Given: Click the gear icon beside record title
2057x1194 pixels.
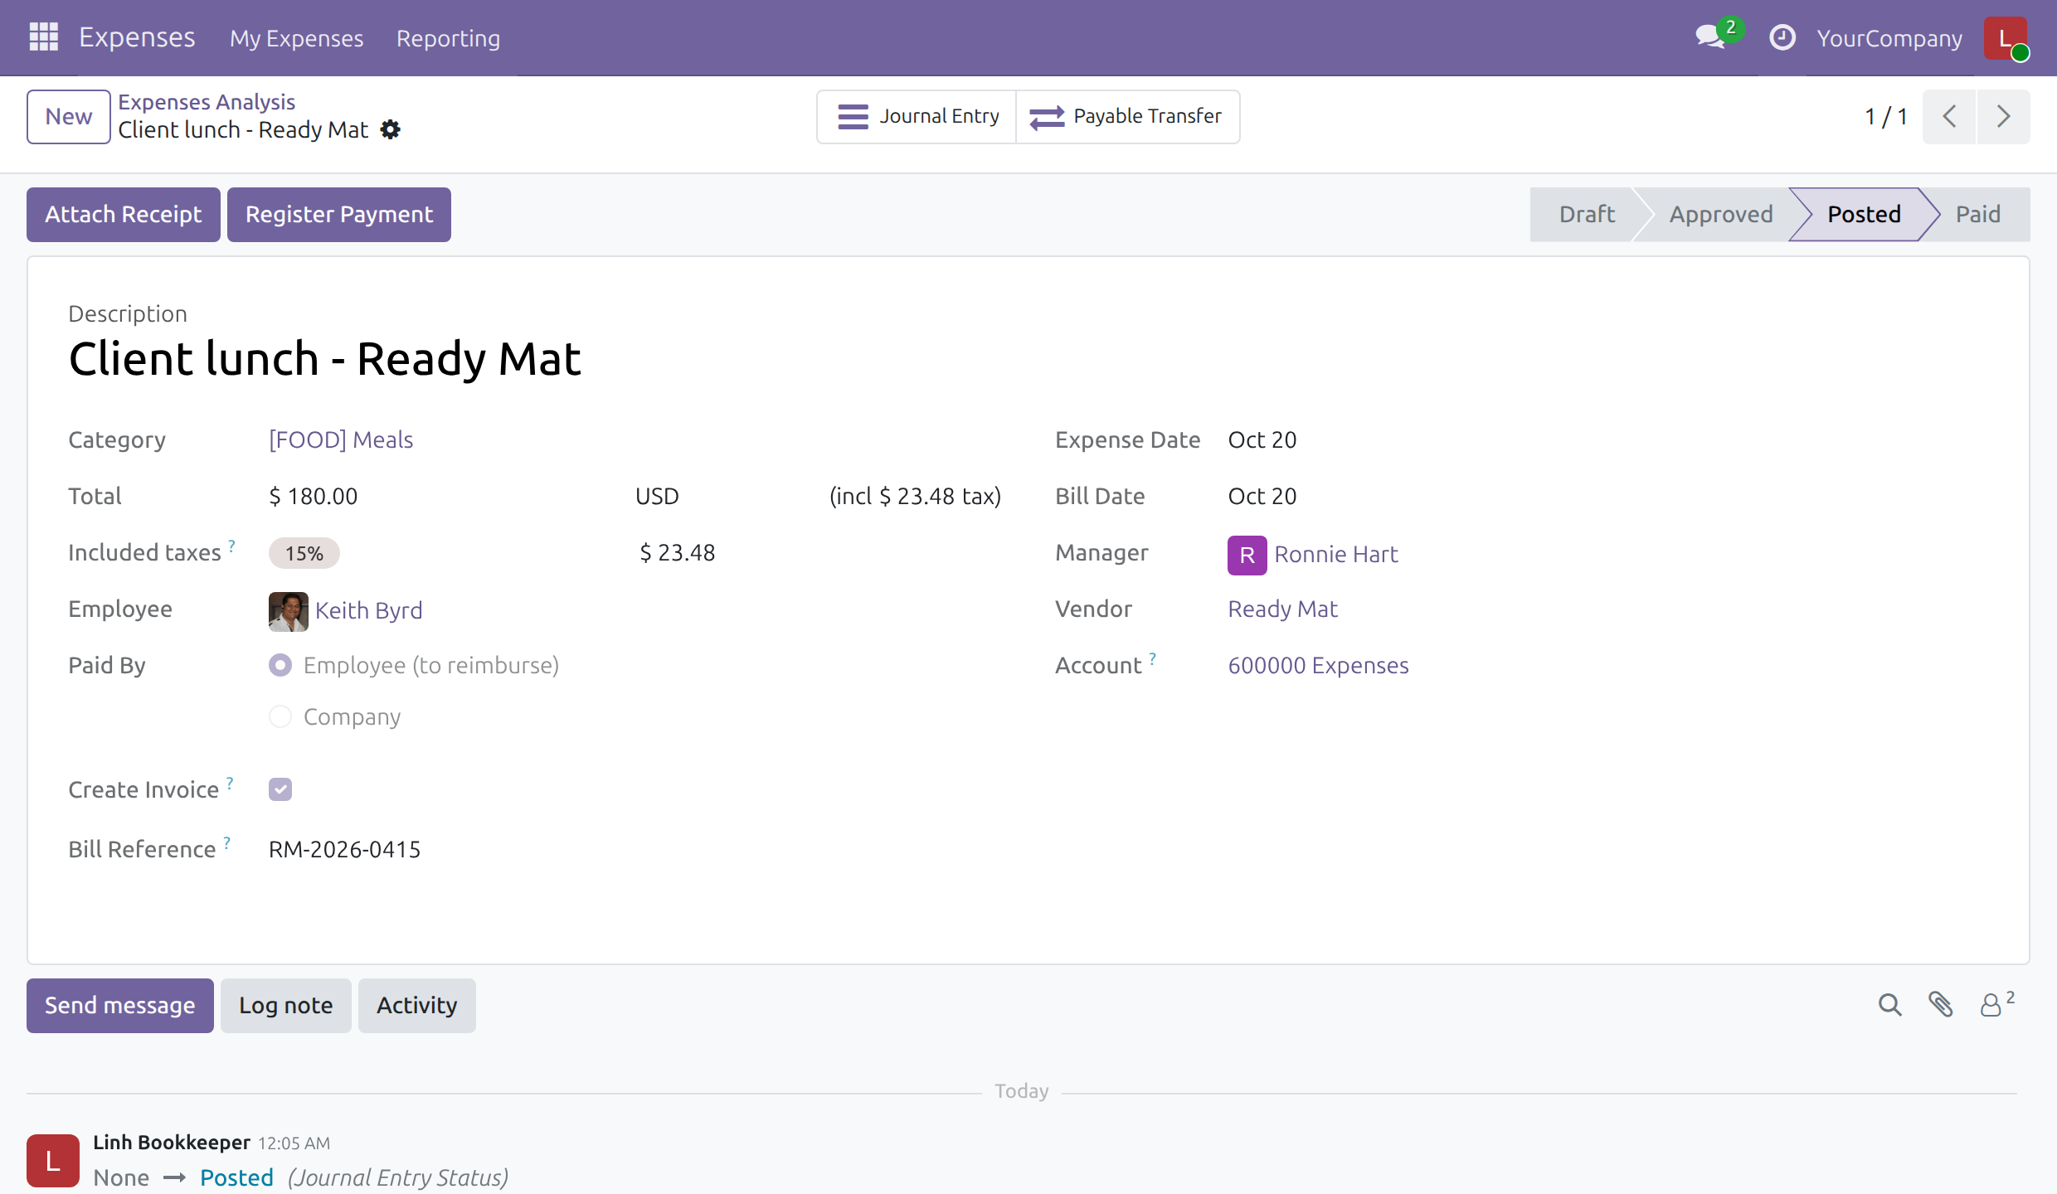Looking at the screenshot, I should click(x=390, y=129).
